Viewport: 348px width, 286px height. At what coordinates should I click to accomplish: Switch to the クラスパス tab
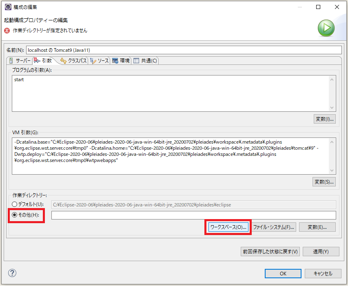(x=74, y=60)
